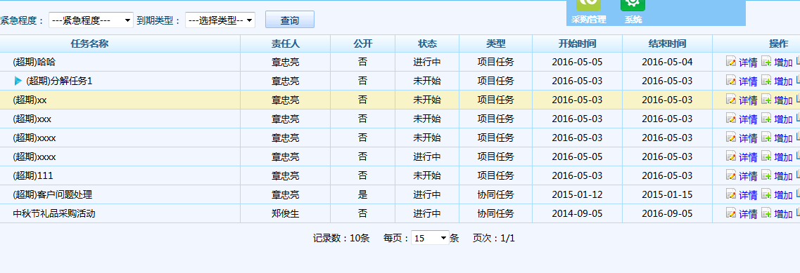Expand the (超期)分解任务1 subtask triangle
Image resolution: width=800 pixels, height=273 pixels.
tap(18, 81)
